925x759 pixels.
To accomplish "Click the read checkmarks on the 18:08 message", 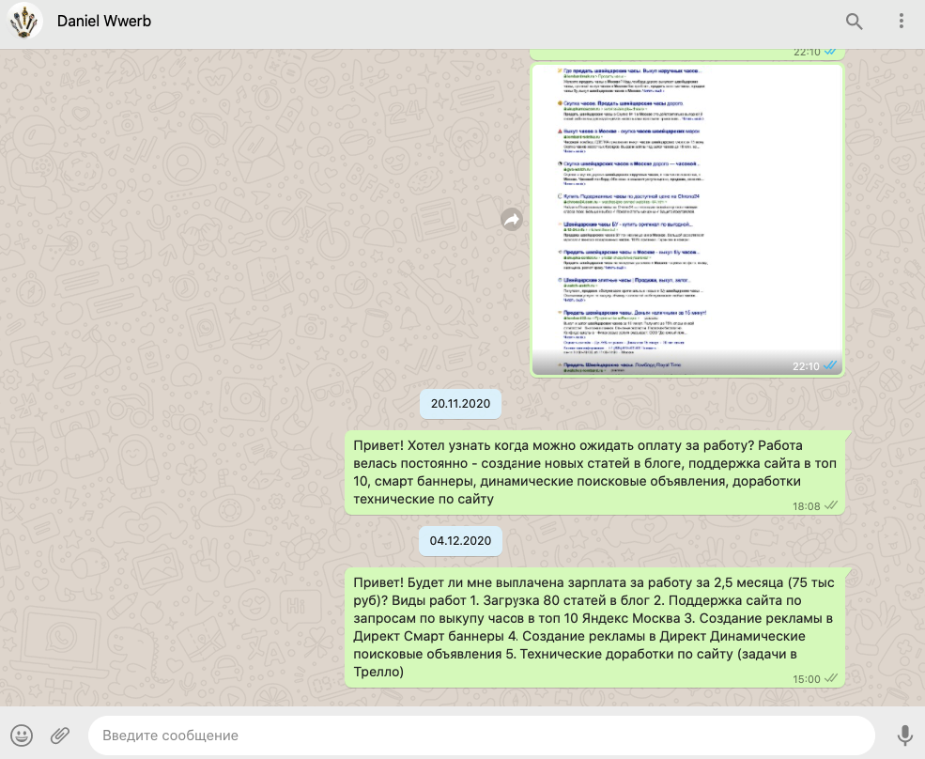I will point(831,506).
